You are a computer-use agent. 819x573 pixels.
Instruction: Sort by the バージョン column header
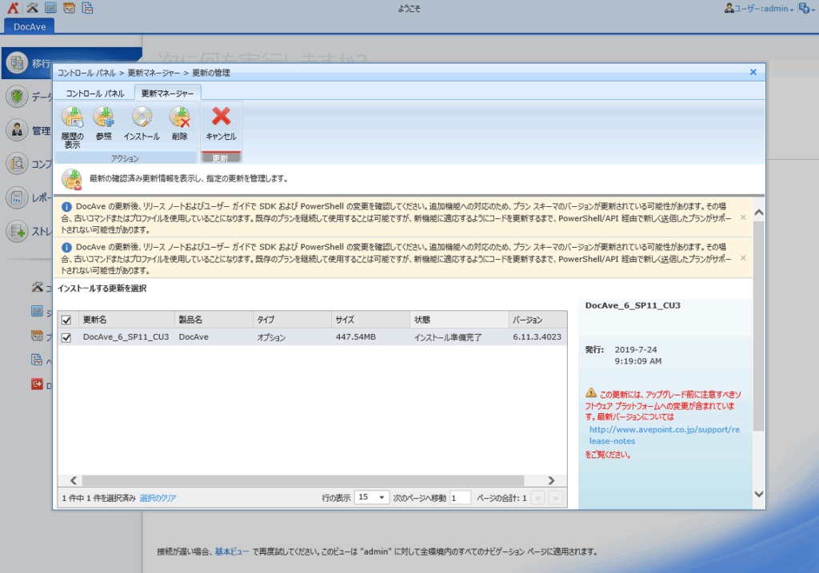[x=538, y=320]
